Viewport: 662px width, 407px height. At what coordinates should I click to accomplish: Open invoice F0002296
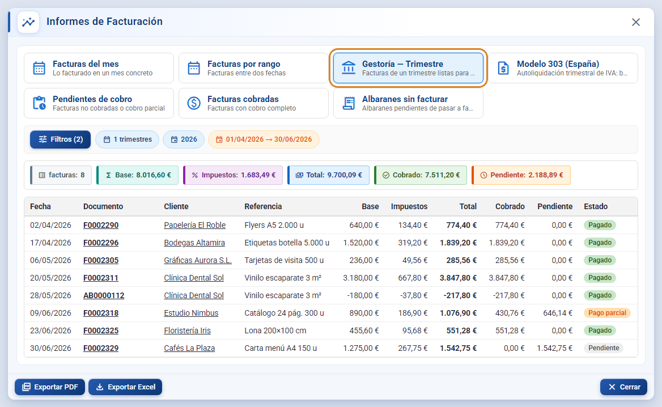click(101, 243)
